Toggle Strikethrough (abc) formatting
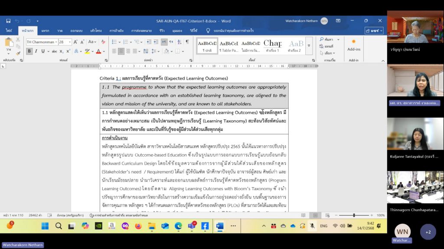This screenshot has width=444, height=249. click(x=54, y=51)
